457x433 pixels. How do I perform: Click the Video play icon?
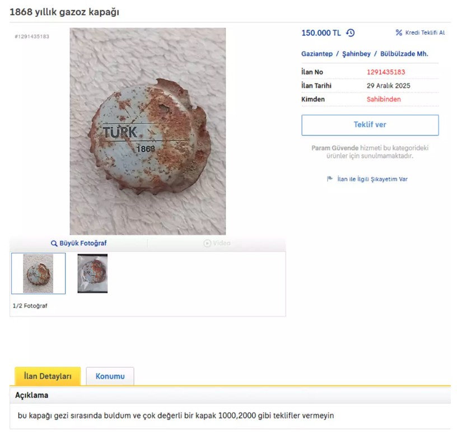click(x=207, y=243)
